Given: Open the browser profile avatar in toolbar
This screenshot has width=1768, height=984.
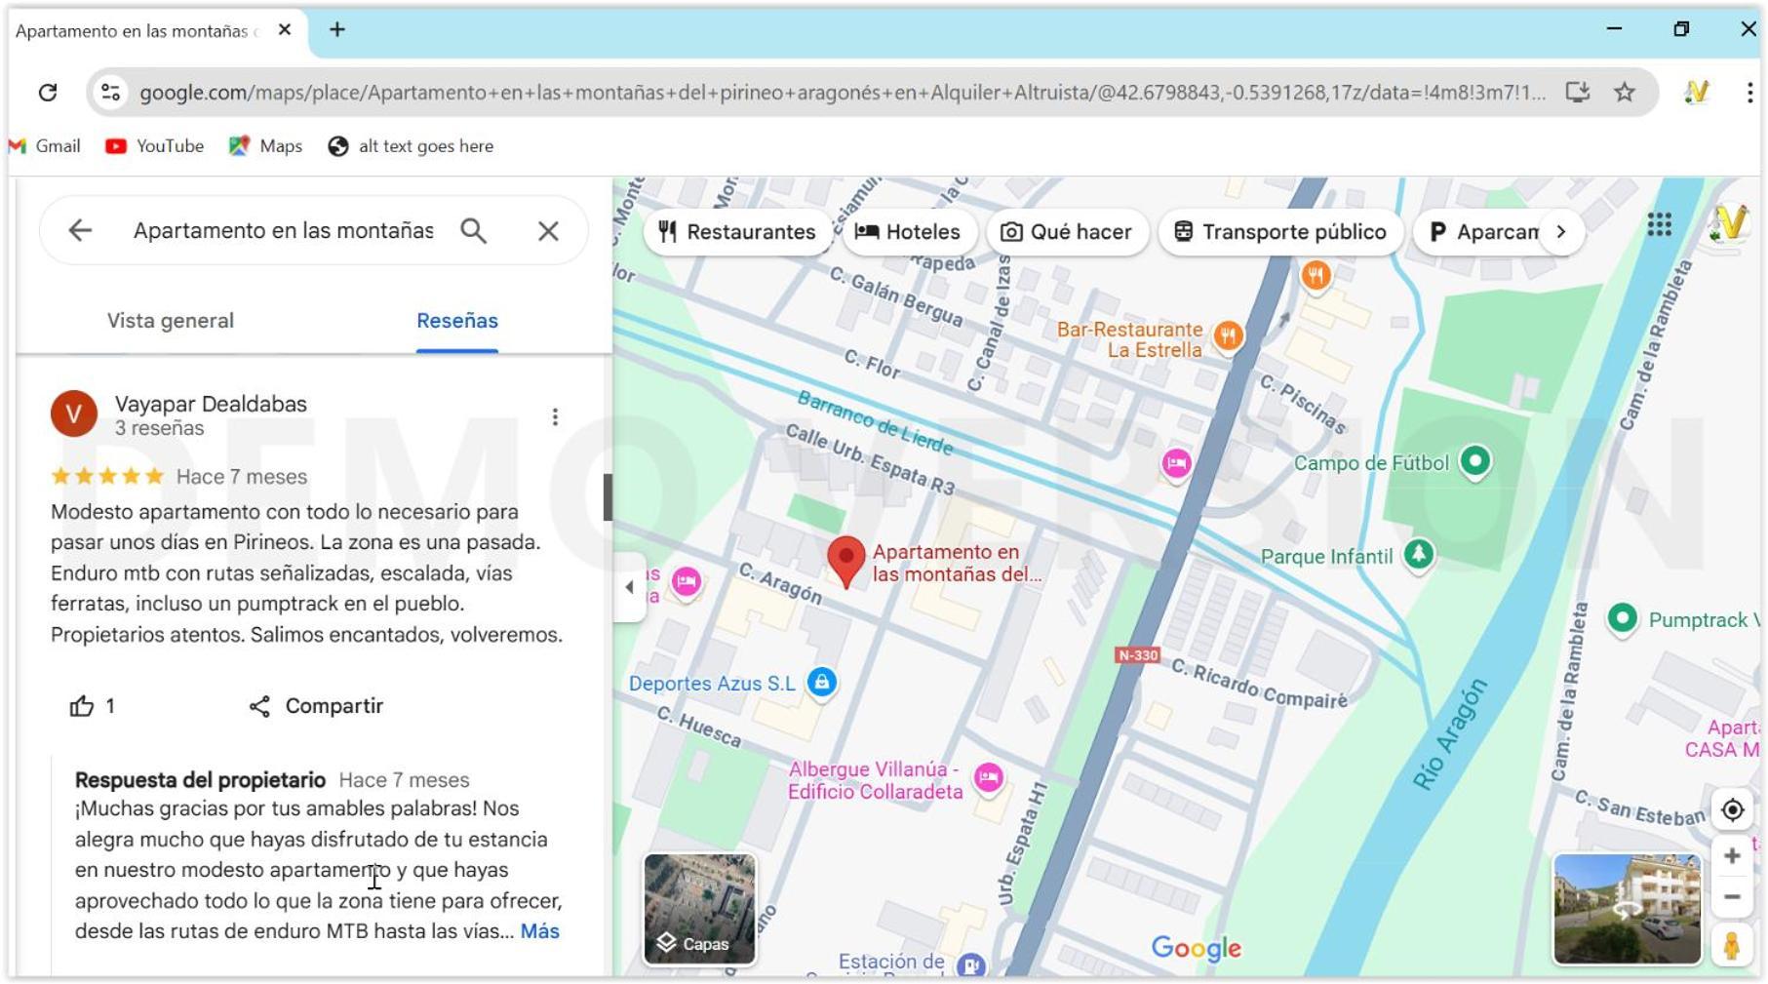Looking at the screenshot, I should (x=1697, y=93).
